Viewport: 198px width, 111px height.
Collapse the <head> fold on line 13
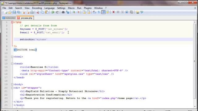[12, 64]
